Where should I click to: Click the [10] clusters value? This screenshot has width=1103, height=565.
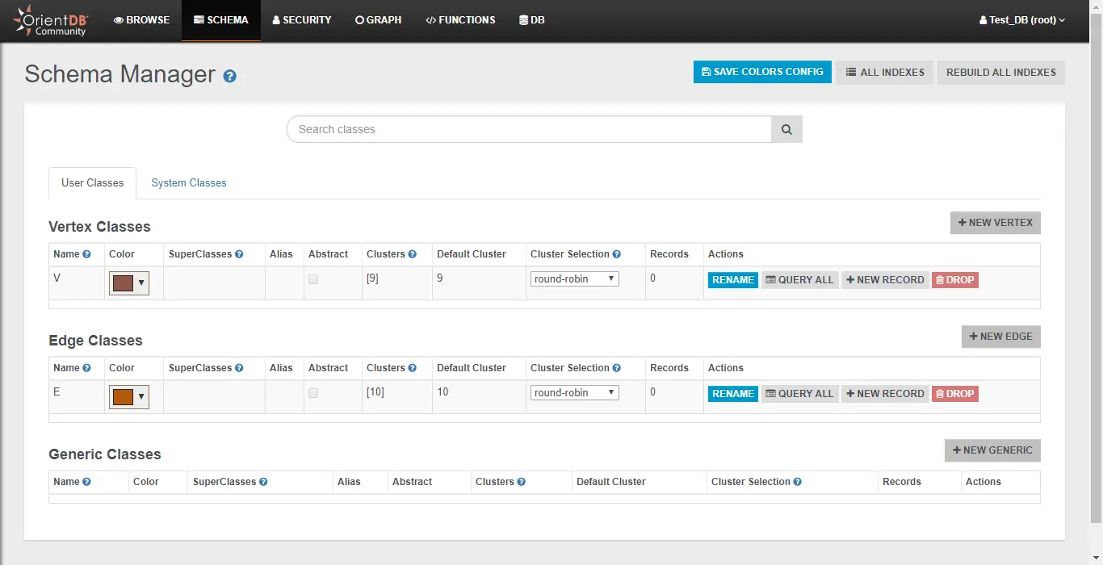coord(375,392)
